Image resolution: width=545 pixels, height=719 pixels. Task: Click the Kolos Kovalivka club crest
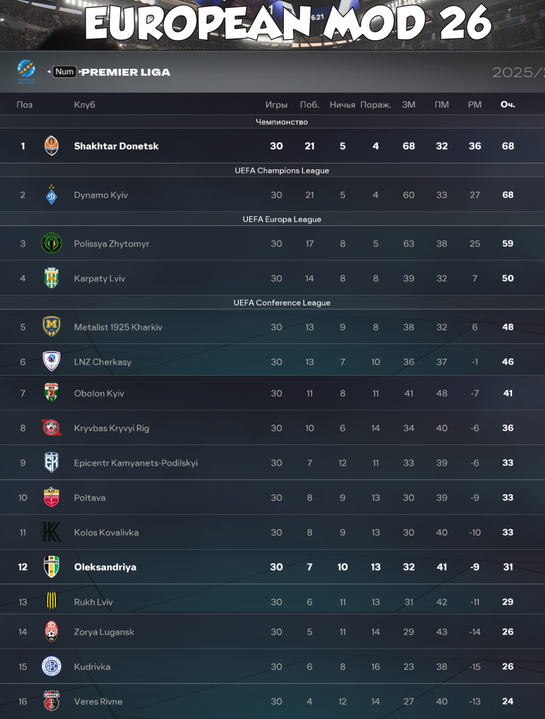(51, 532)
